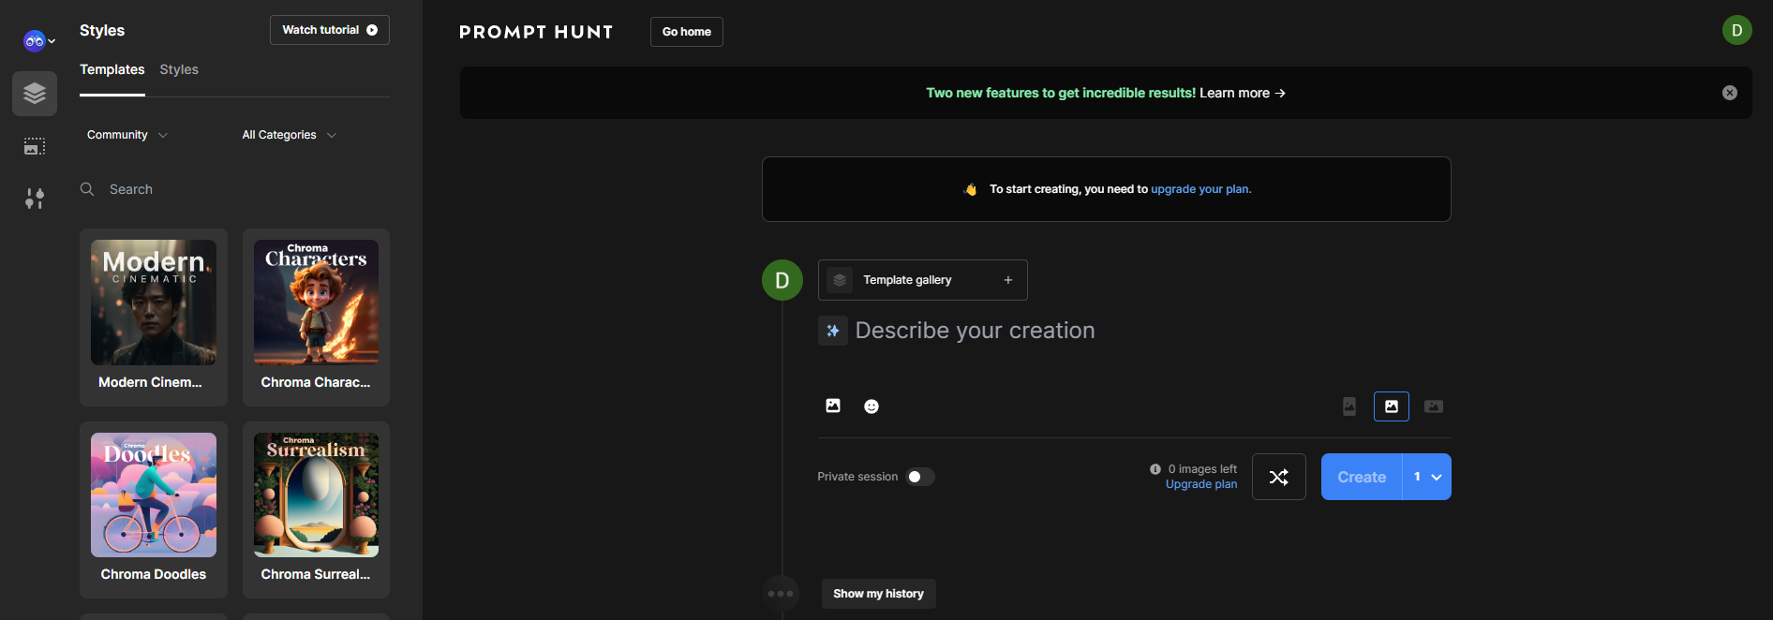
Task: Switch to the Templates tab
Action: [x=112, y=70]
